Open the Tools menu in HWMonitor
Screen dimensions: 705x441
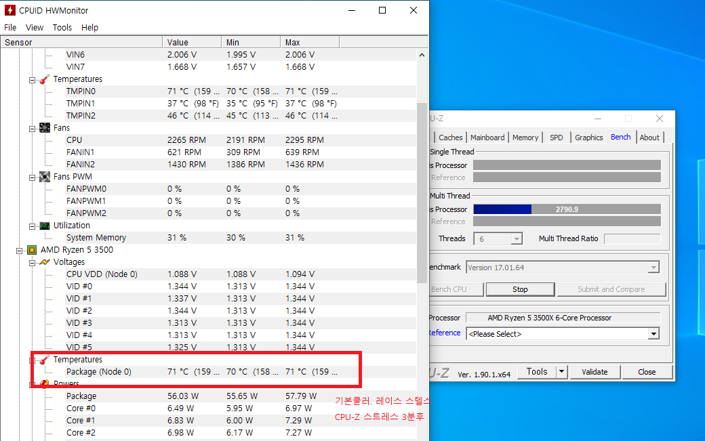[x=62, y=27]
